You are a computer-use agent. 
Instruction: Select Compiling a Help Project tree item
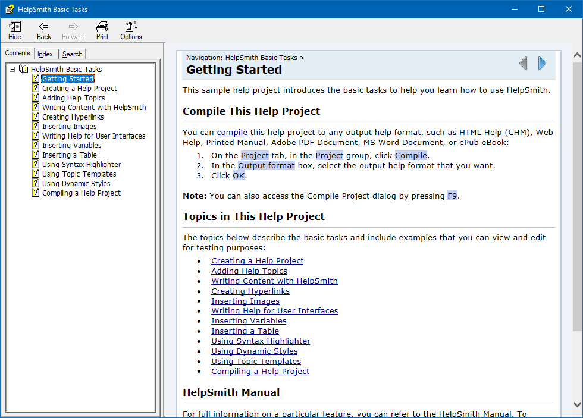(x=82, y=193)
